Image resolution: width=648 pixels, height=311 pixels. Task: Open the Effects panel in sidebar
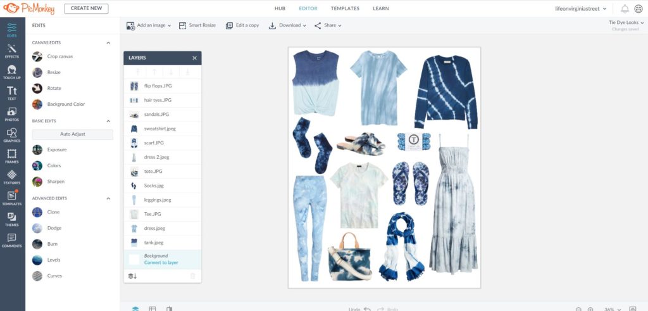[12, 51]
